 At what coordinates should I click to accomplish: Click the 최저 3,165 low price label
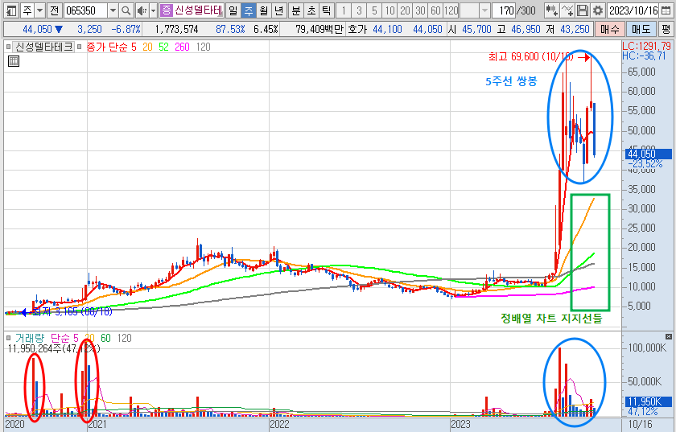72,311
